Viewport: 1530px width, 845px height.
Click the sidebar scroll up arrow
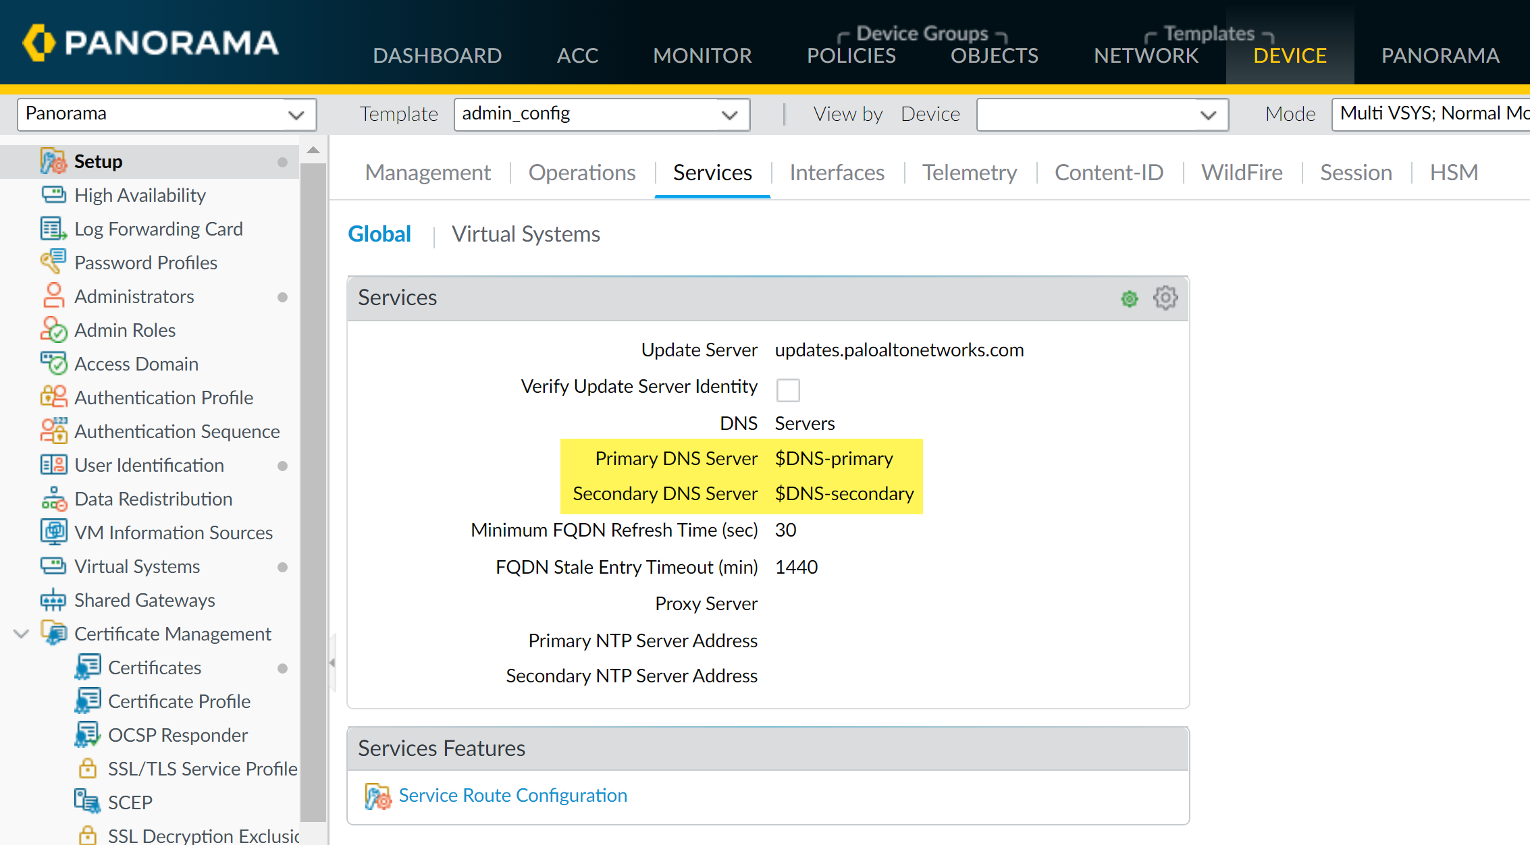pyautogui.click(x=313, y=150)
